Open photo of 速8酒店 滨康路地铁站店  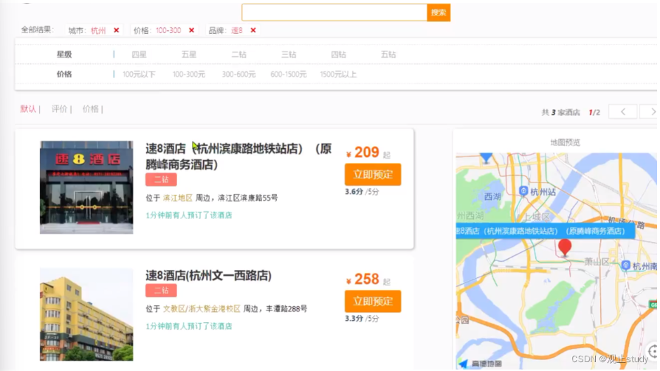coord(86,187)
